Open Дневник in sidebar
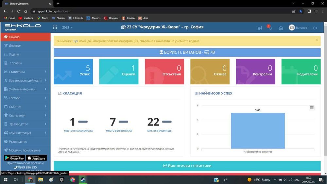Screen dimensions: 327x184 26,46
